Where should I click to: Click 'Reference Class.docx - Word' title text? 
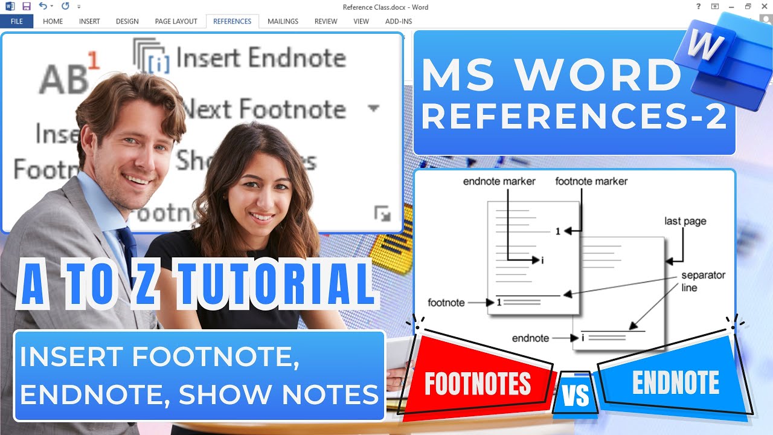pyautogui.click(x=385, y=7)
